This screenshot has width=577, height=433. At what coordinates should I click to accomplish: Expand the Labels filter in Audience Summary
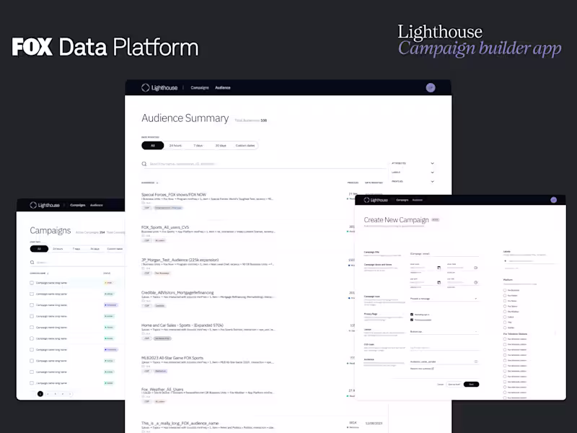(432, 172)
